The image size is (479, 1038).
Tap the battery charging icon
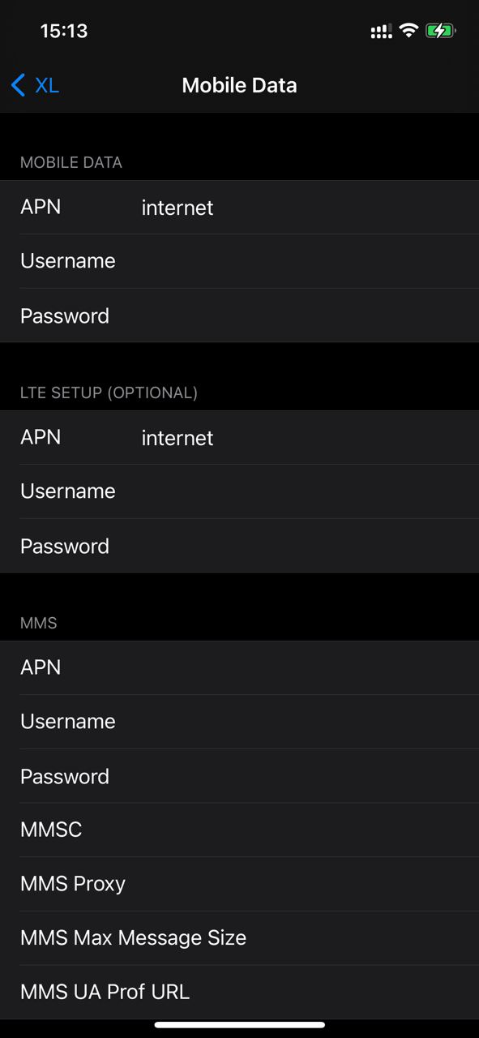point(441,31)
